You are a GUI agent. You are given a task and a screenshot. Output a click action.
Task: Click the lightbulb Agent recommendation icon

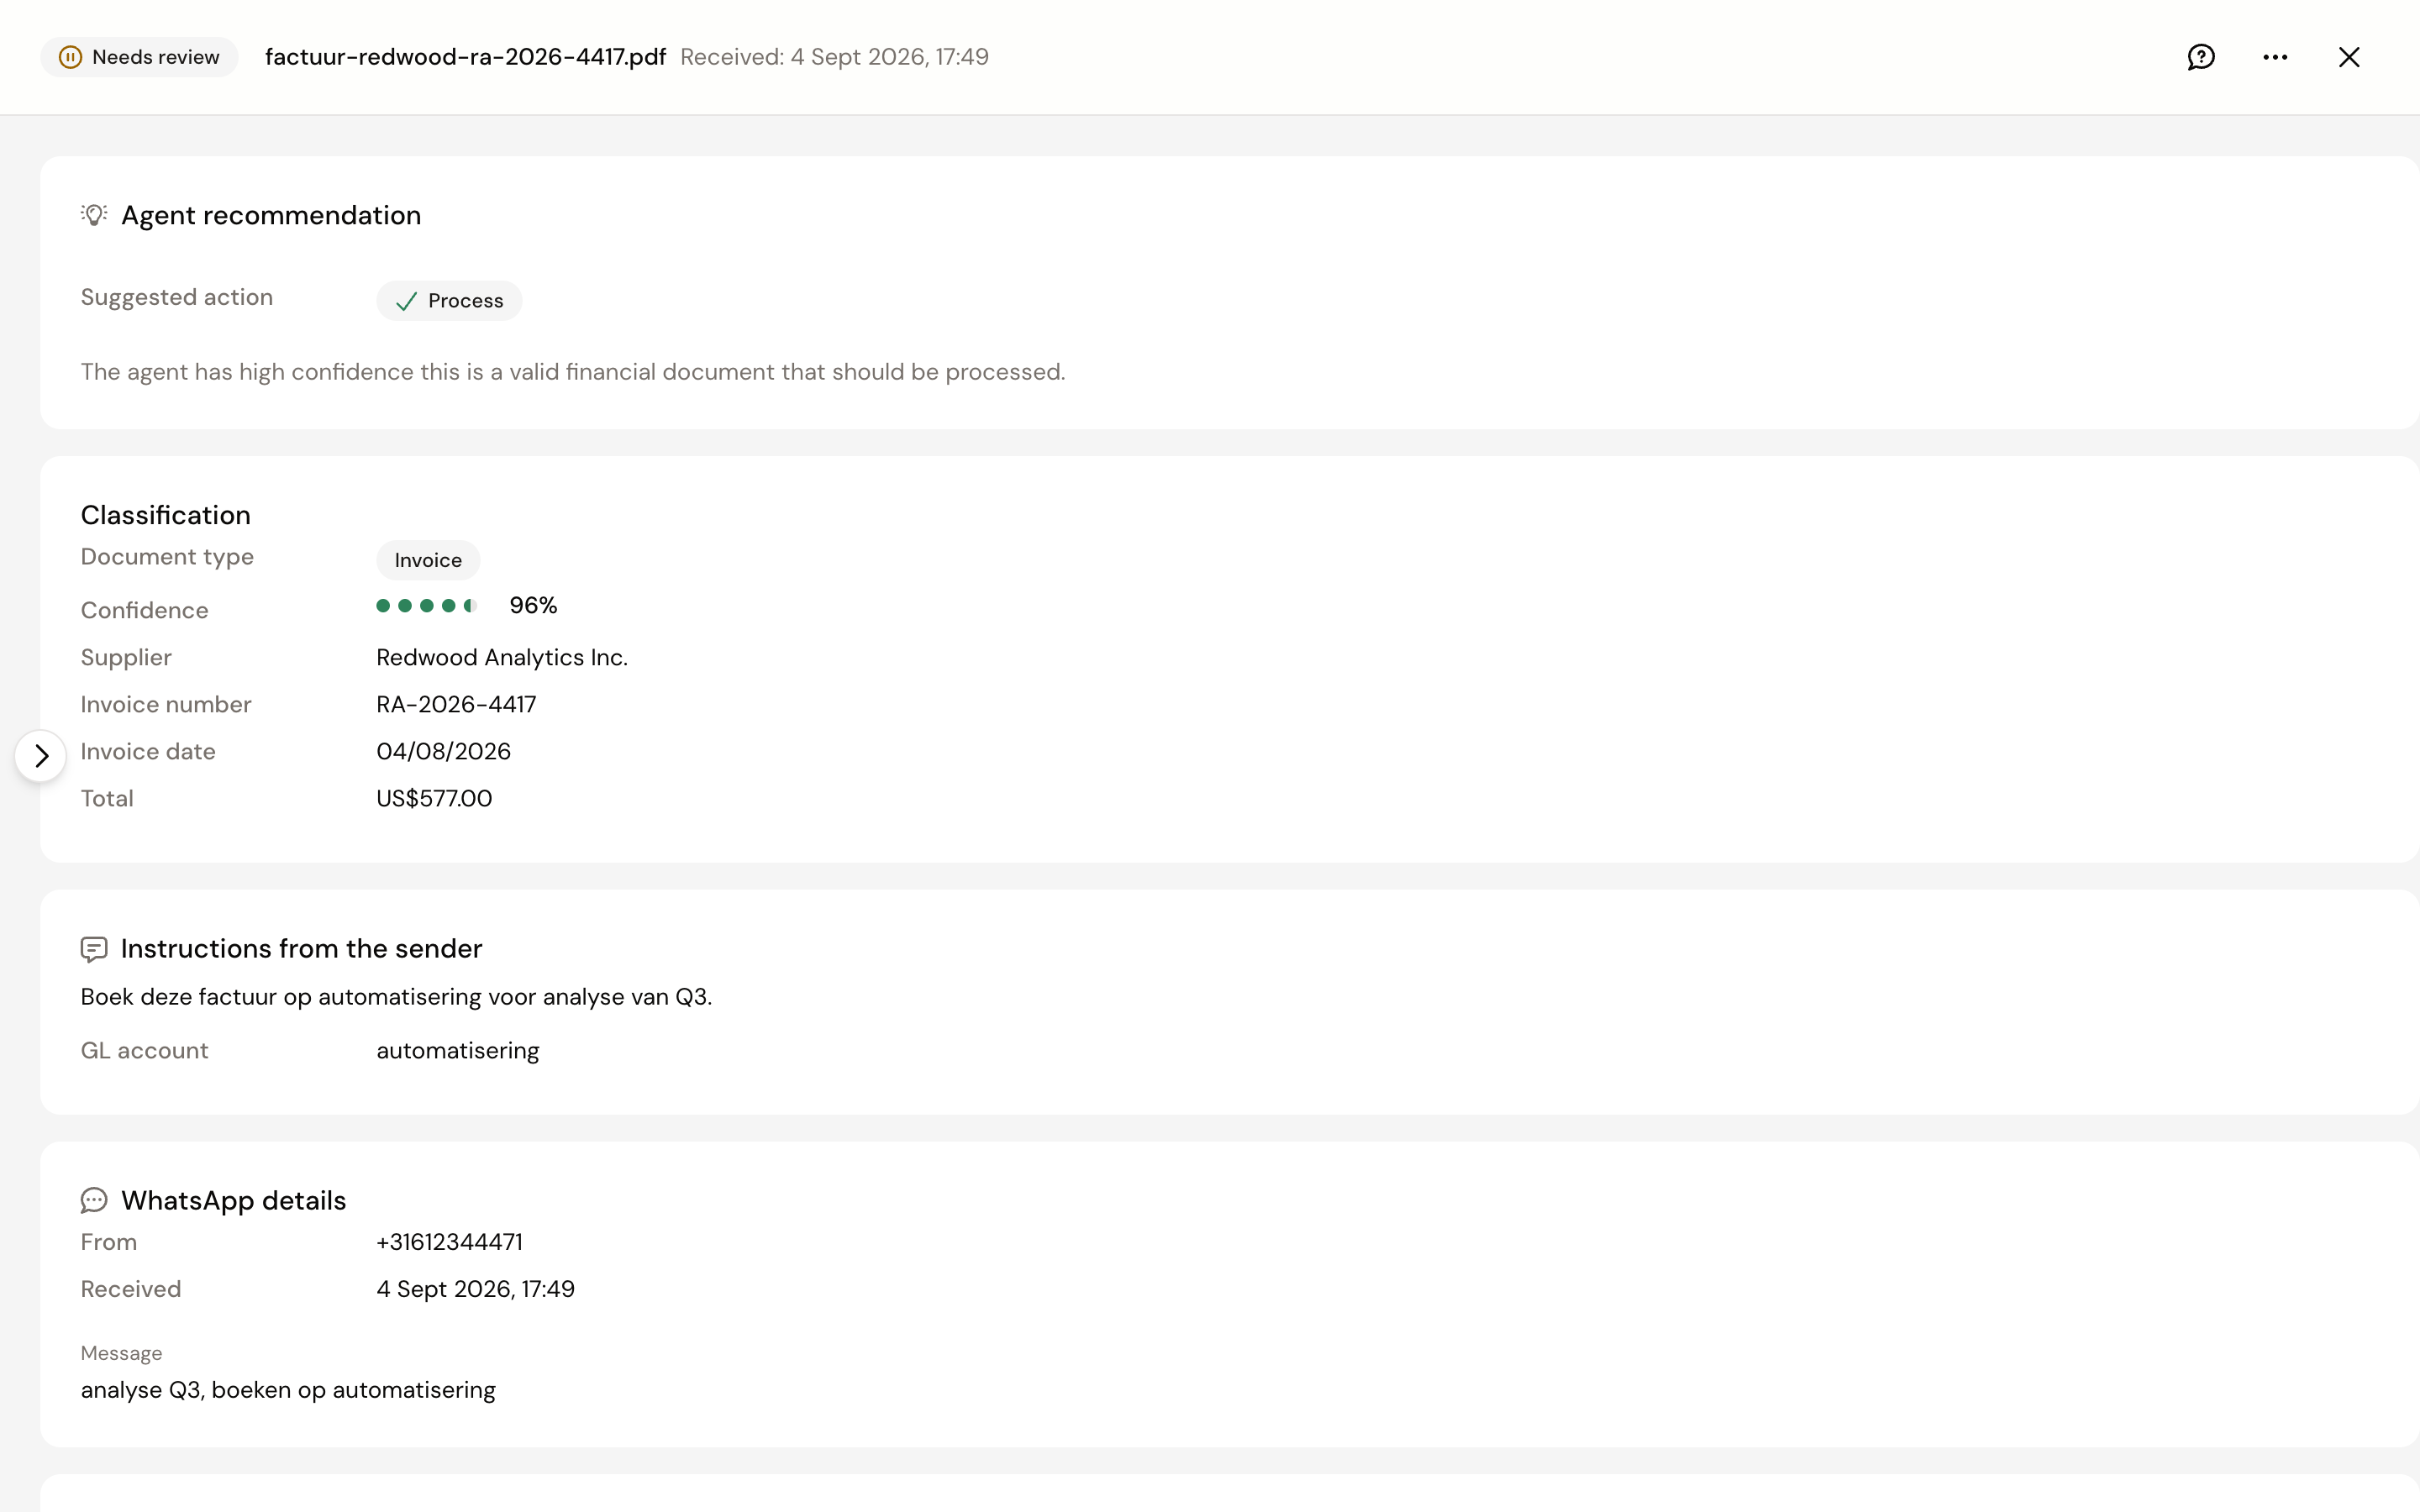pyautogui.click(x=94, y=215)
